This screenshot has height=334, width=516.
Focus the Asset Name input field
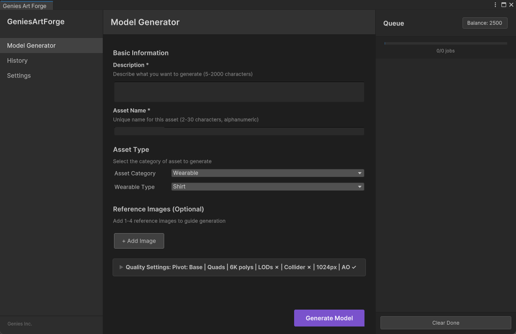(x=239, y=131)
